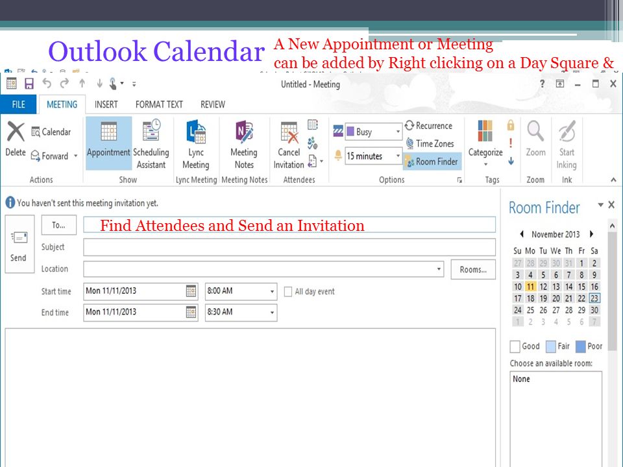The image size is (623, 467).
Task: Open Options group dialog launcher
Action: [x=459, y=180]
